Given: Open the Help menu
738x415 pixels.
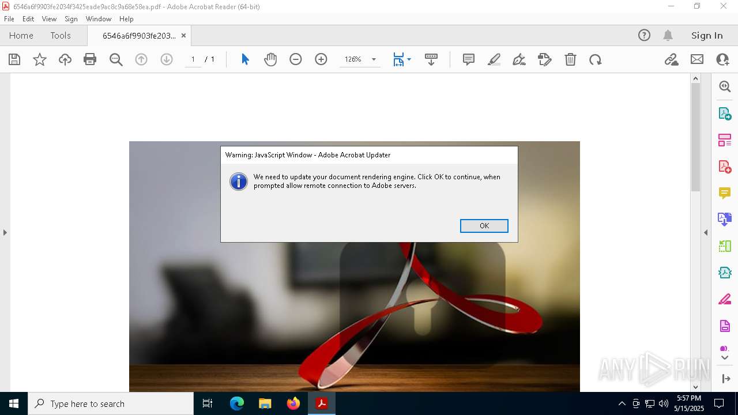Looking at the screenshot, I should click(x=126, y=19).
